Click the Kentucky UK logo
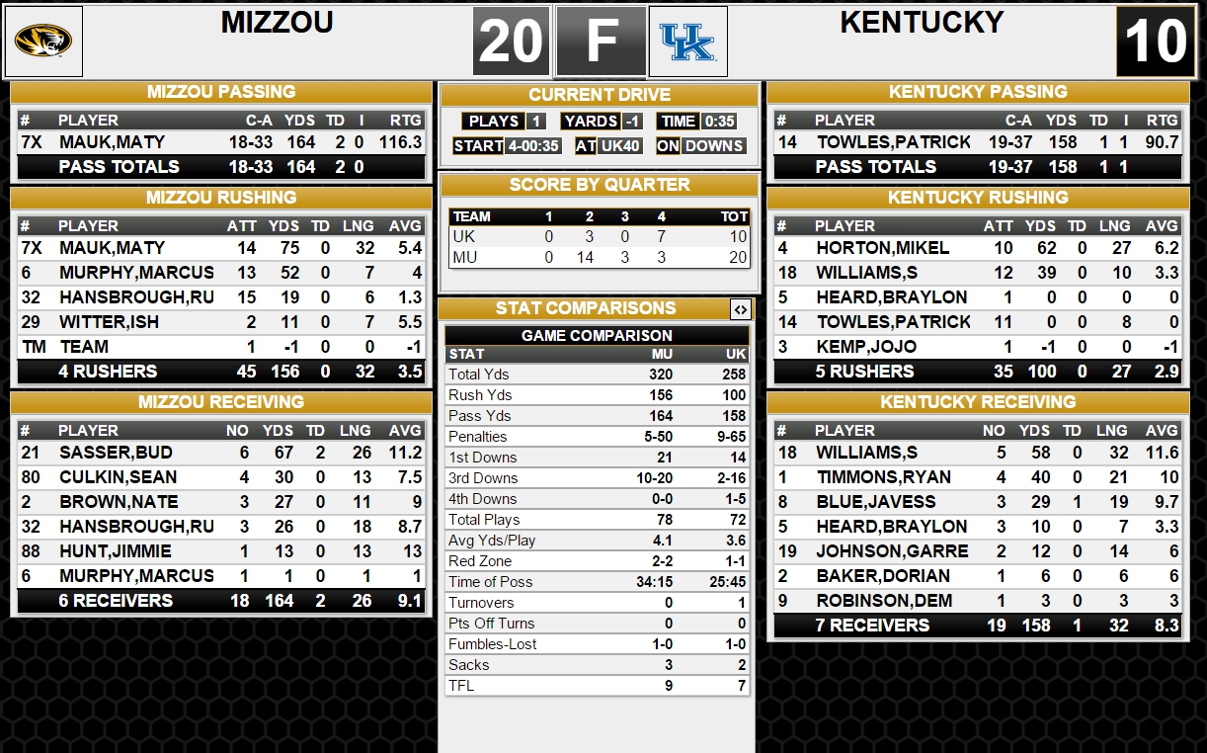 click(x=687, y=42)
